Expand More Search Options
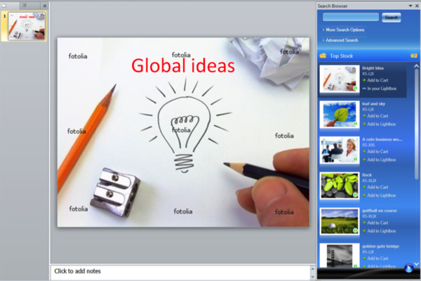Screen dimensions: 421x281 [x=344, y=30]
